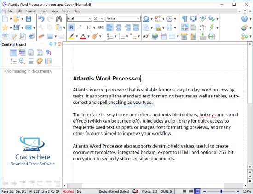Image resolution: width=253 pixels, height=194 pixels.
Task: Click the Control Board palette icon
Action: [x=40, y=61]
